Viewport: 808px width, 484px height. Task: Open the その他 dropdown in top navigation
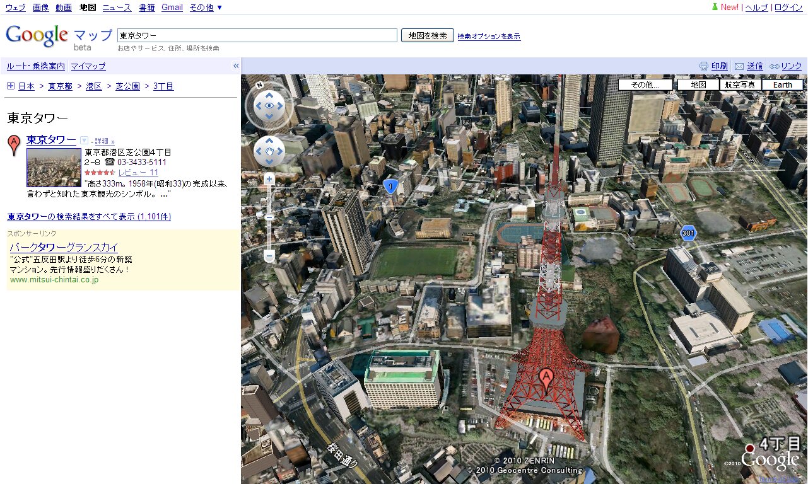[x=206, y=8]
